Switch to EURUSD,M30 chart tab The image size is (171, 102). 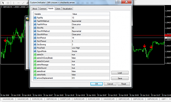(x=94, y=99)
